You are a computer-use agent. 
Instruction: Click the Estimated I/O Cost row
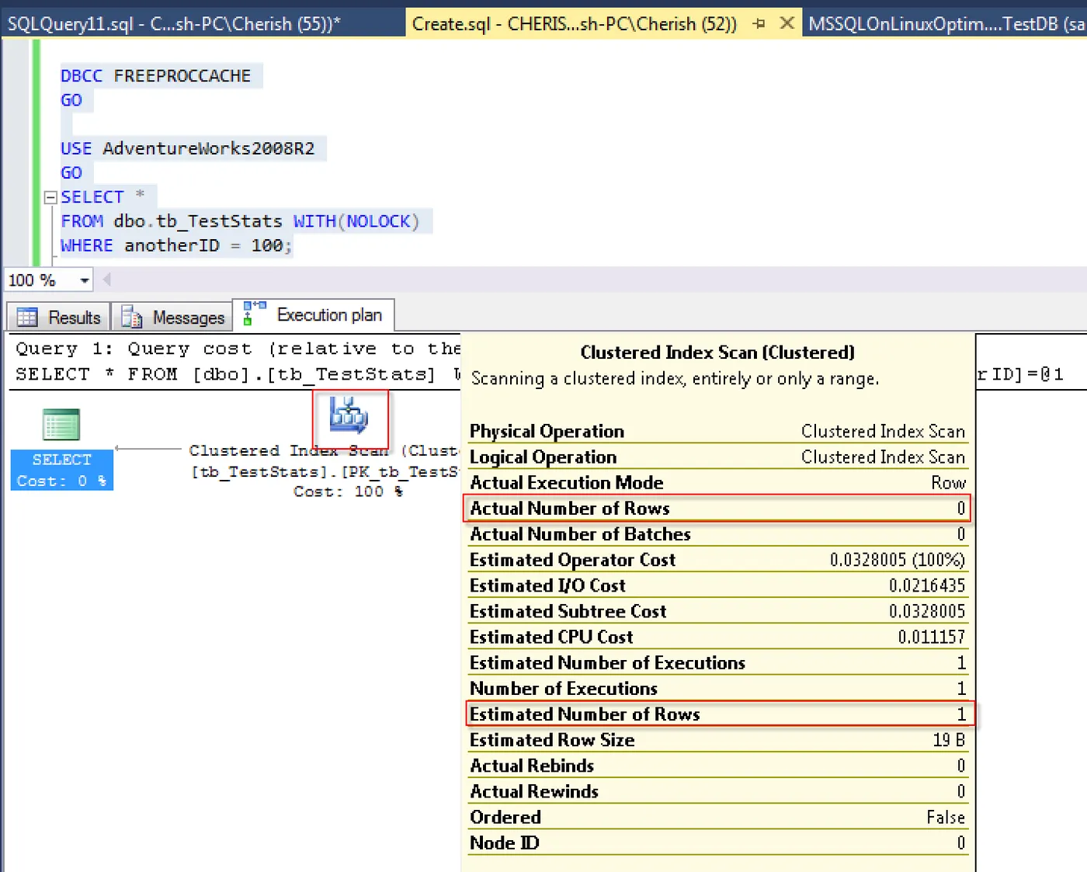(717, 585)
